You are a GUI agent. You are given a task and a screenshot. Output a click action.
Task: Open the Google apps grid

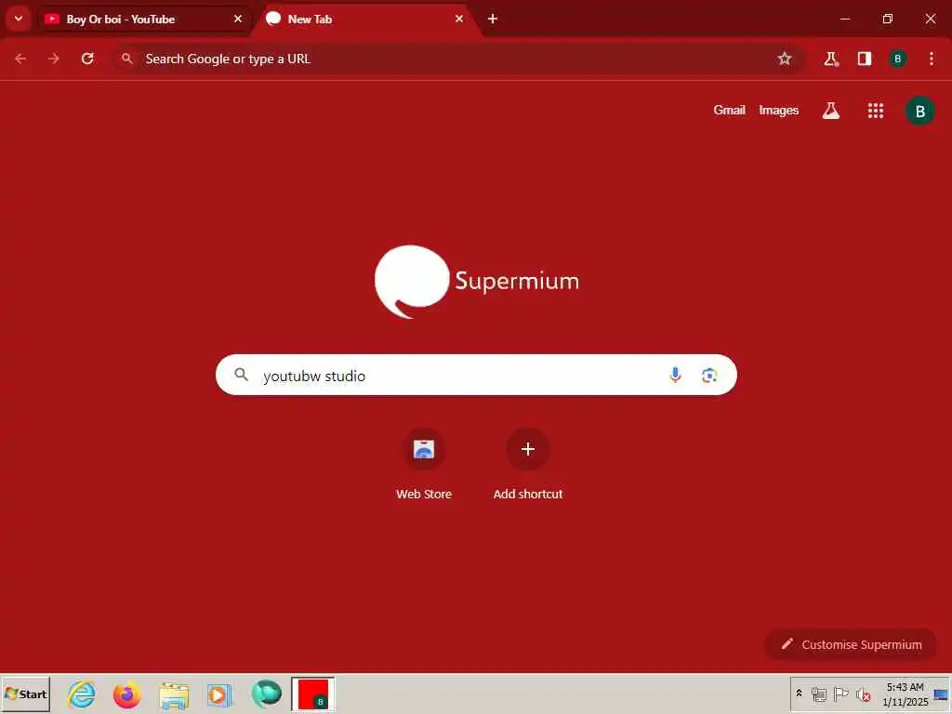876,111
